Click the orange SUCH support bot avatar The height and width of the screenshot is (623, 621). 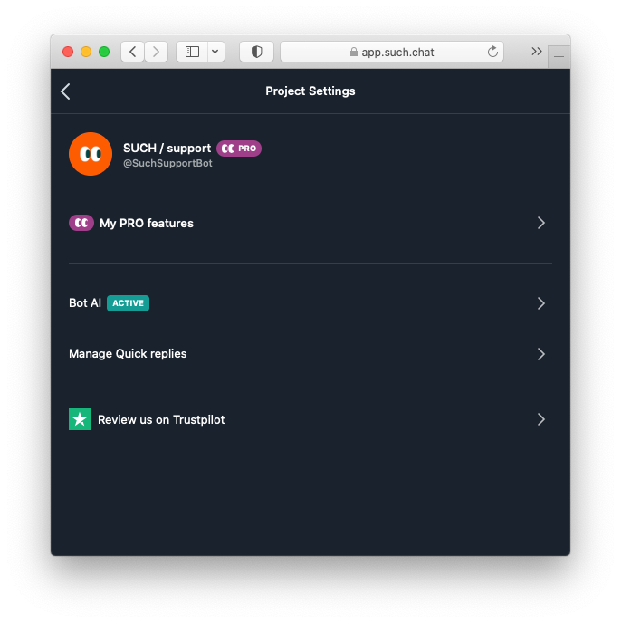[x=91, y=154]
